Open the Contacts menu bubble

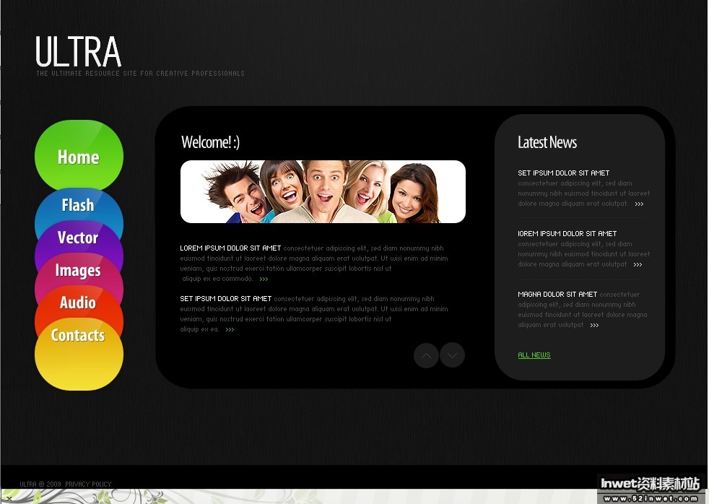click(79, 352)
